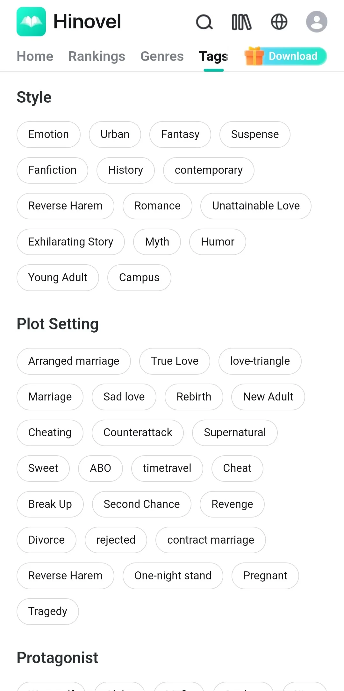Select the love-triangle tag
The height and width of the screenshot is (691, 344).
pyautogui.click(x=260, y=361)
